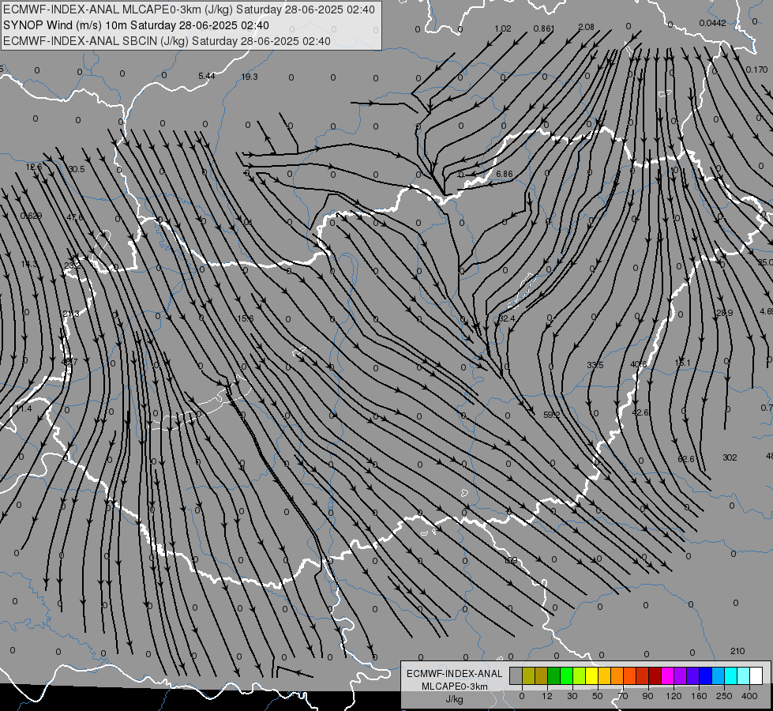Click the legend scale value 400

pos(749,696)
